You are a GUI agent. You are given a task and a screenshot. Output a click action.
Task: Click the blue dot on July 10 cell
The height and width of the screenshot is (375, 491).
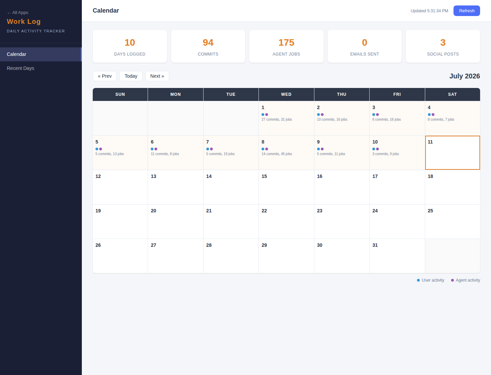pyautogui.click(x=374, y=149)
